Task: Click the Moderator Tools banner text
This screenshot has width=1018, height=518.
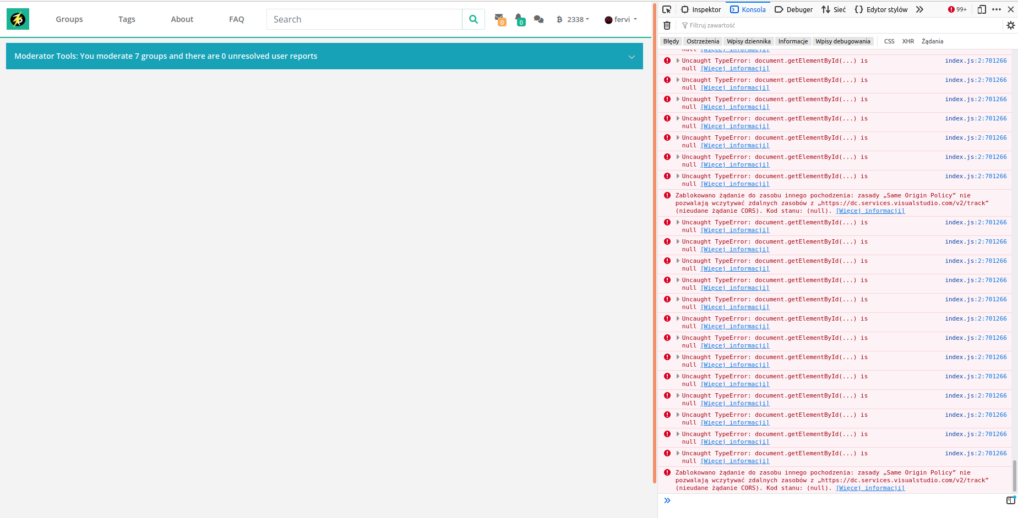Action: click(x=166, y=56)
